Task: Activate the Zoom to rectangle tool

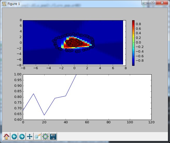Action: (x=38, y=137)
